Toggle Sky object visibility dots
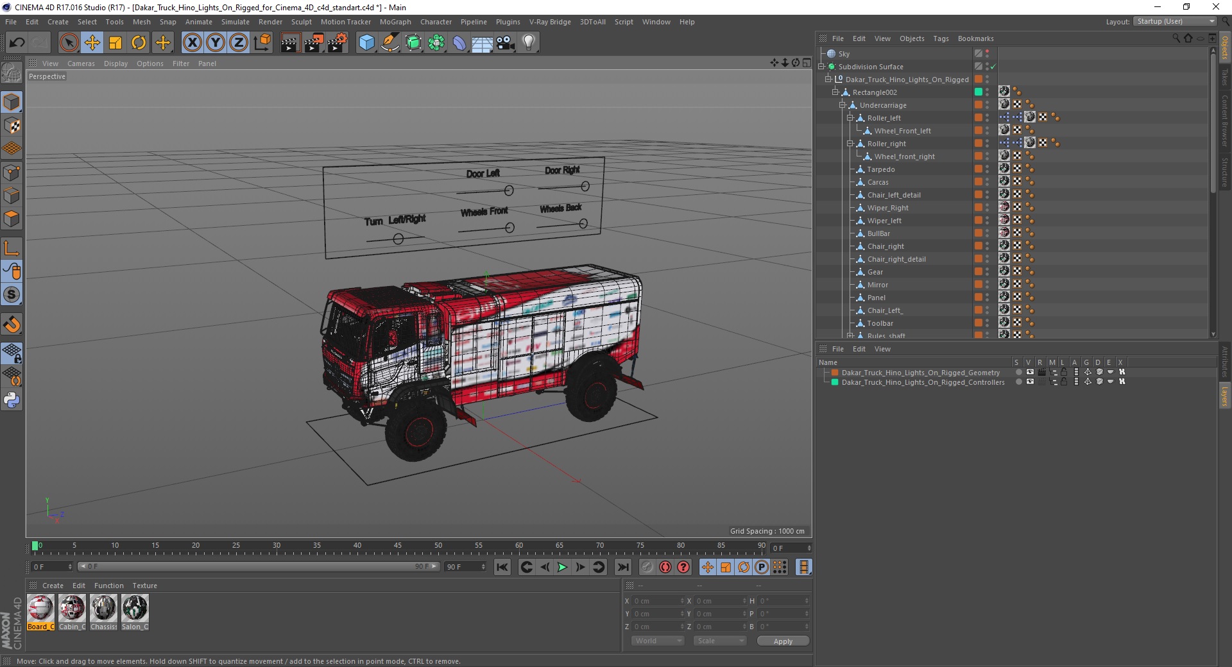 pyautogui.click(x=988, y=54)
